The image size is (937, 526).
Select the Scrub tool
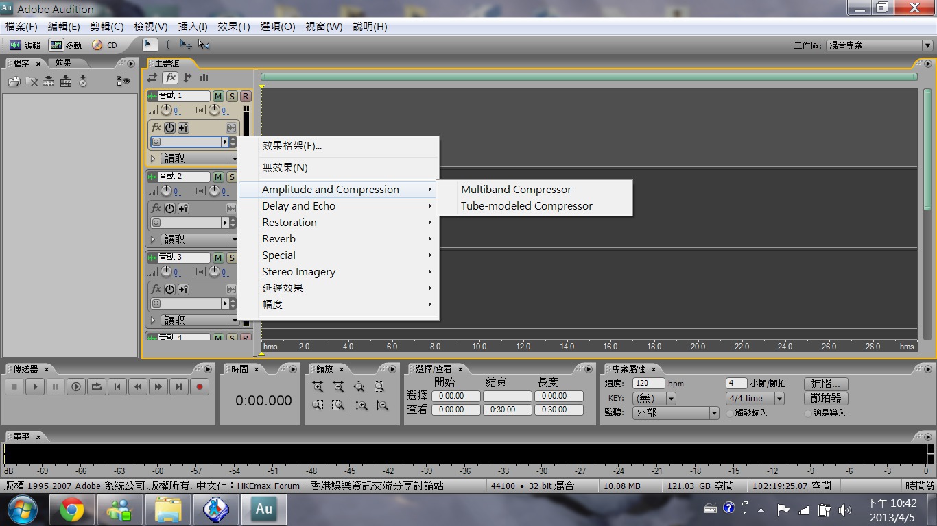(x=204, y=45)
